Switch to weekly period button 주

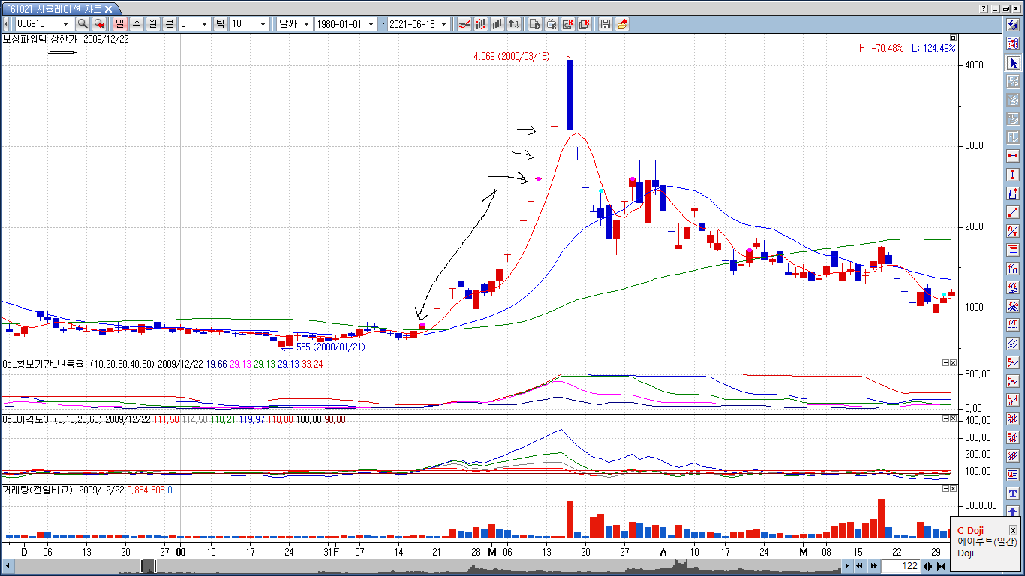136,24
